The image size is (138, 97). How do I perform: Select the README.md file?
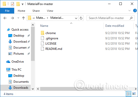click(x=54, y=49)
